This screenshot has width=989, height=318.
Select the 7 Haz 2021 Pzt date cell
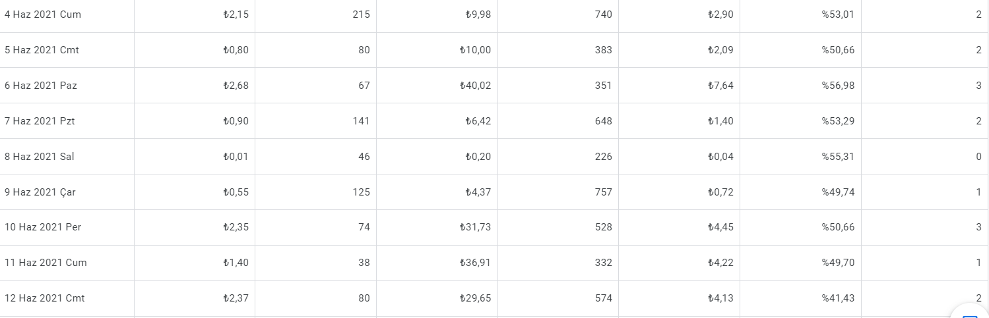click(x=67, y=121)
